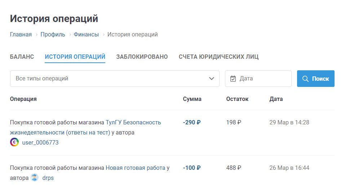Viewport: 345px width, 190px height.
Task: Open the Новая готовая работа link
Action: [135, 168]
